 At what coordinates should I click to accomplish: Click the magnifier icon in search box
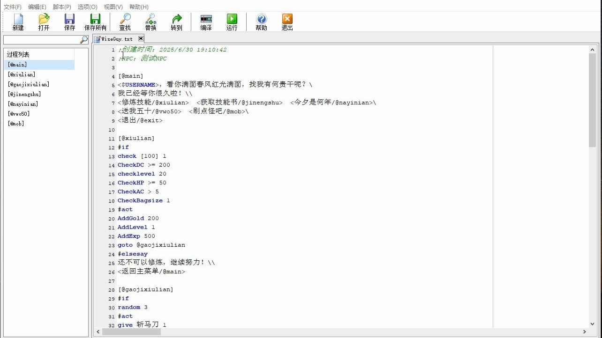pos(84,40)
